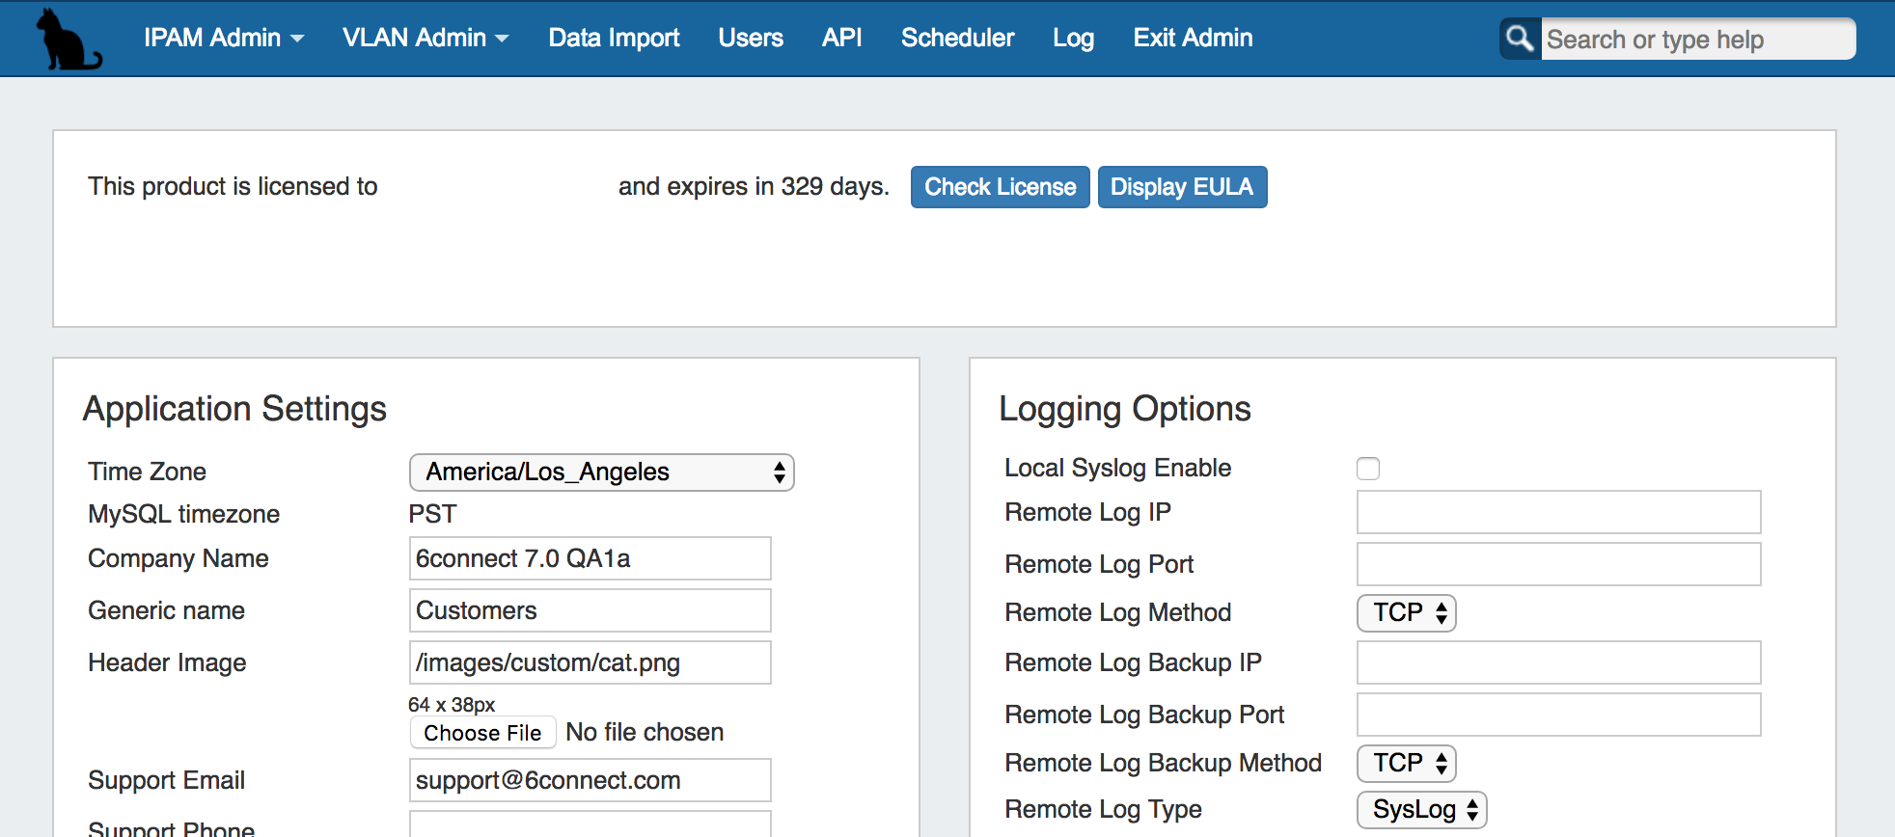The width and height of the screenshot is (1895, 837).
Task: Expand the IPAM Admin menu
Action: 223,38
